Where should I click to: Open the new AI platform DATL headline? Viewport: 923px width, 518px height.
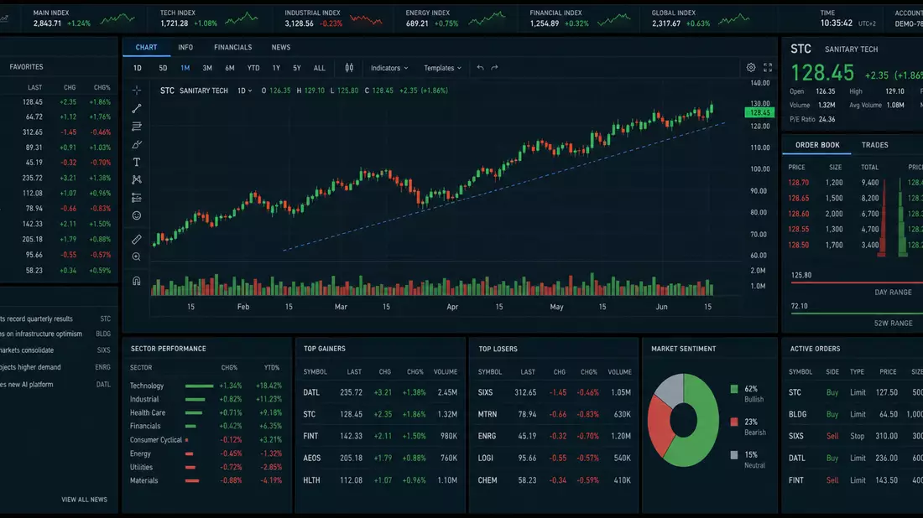[56, 385]
